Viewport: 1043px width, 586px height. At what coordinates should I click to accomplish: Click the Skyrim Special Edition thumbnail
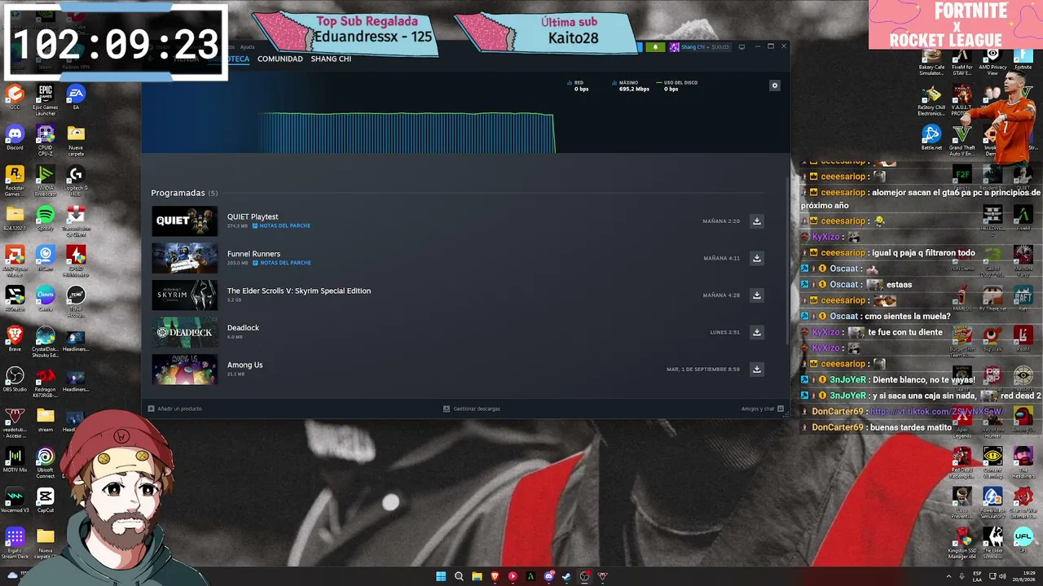(185, 295)
